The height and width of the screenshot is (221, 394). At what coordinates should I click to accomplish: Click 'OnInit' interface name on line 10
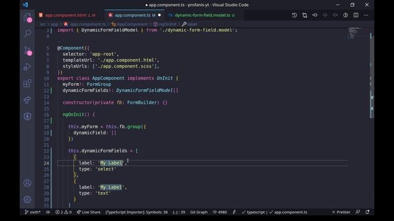point(164,78)
